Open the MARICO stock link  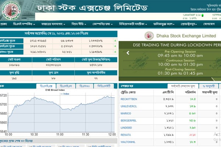(126, 114)
